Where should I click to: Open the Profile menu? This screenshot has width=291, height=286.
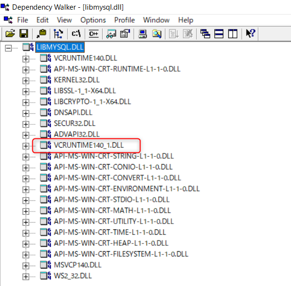click(x=125, y=20)
